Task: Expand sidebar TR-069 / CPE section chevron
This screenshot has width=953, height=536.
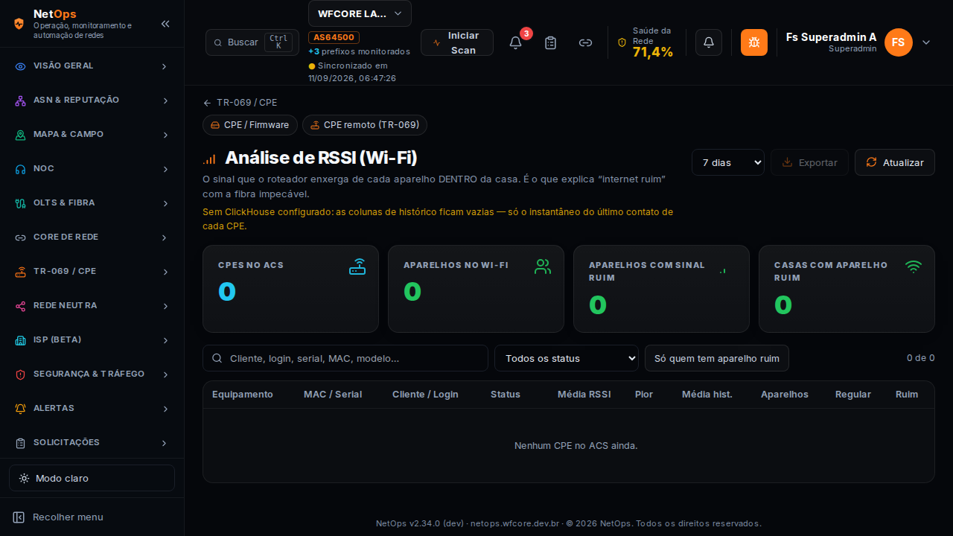Action: [x=165, y=272]
